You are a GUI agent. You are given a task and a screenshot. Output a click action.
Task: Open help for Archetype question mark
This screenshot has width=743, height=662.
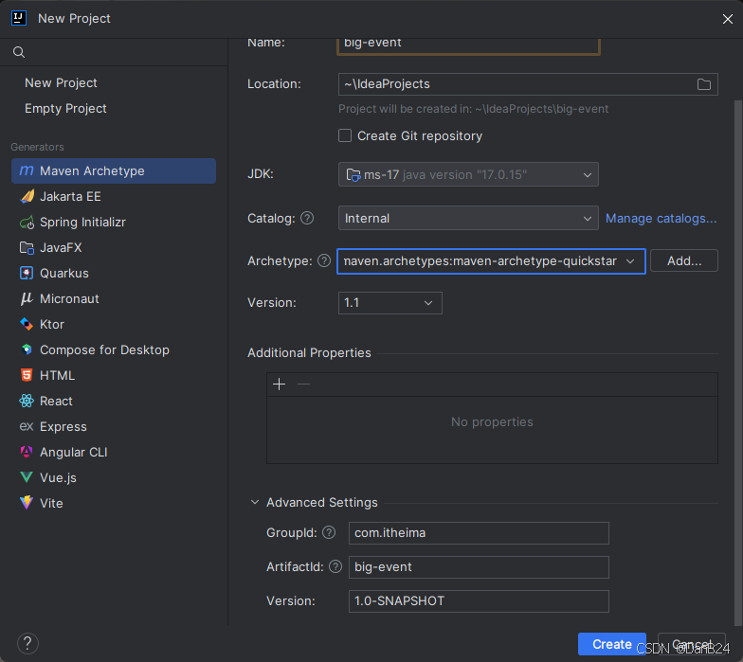point(324,260)
